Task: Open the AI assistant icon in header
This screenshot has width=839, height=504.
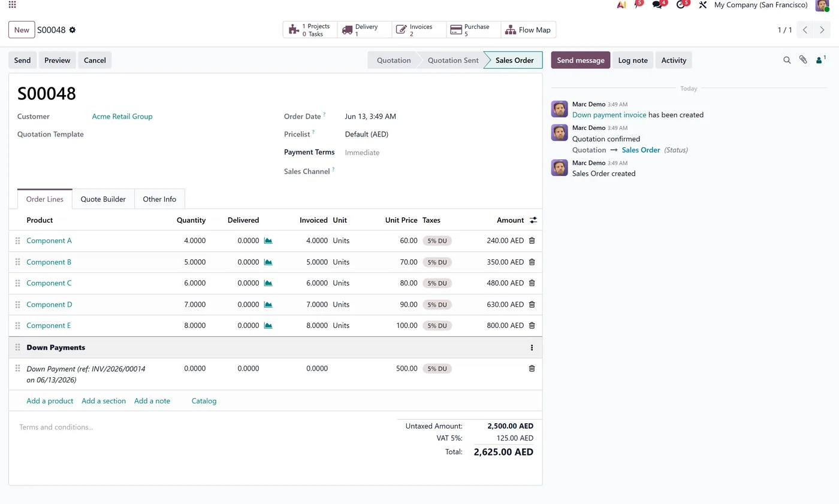Action: click(621, 5)
